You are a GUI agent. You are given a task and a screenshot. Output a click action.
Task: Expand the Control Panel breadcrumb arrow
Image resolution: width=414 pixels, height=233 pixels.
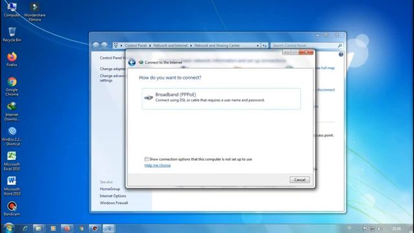coord(150,45)
